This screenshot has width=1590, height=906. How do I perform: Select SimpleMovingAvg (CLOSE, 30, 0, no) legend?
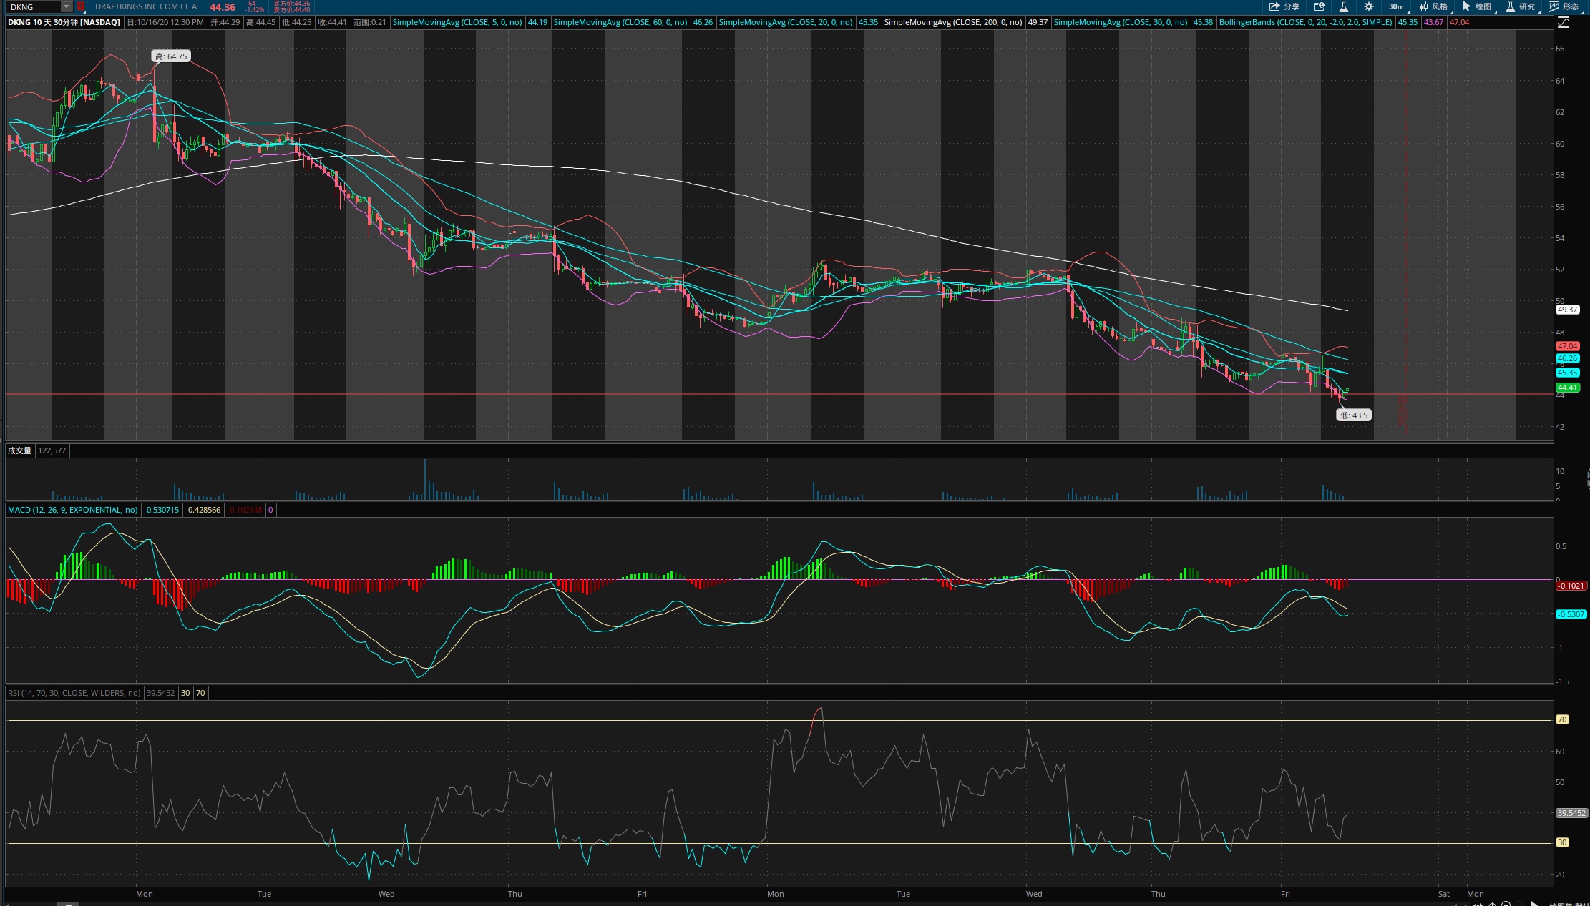coord(1121,22)
